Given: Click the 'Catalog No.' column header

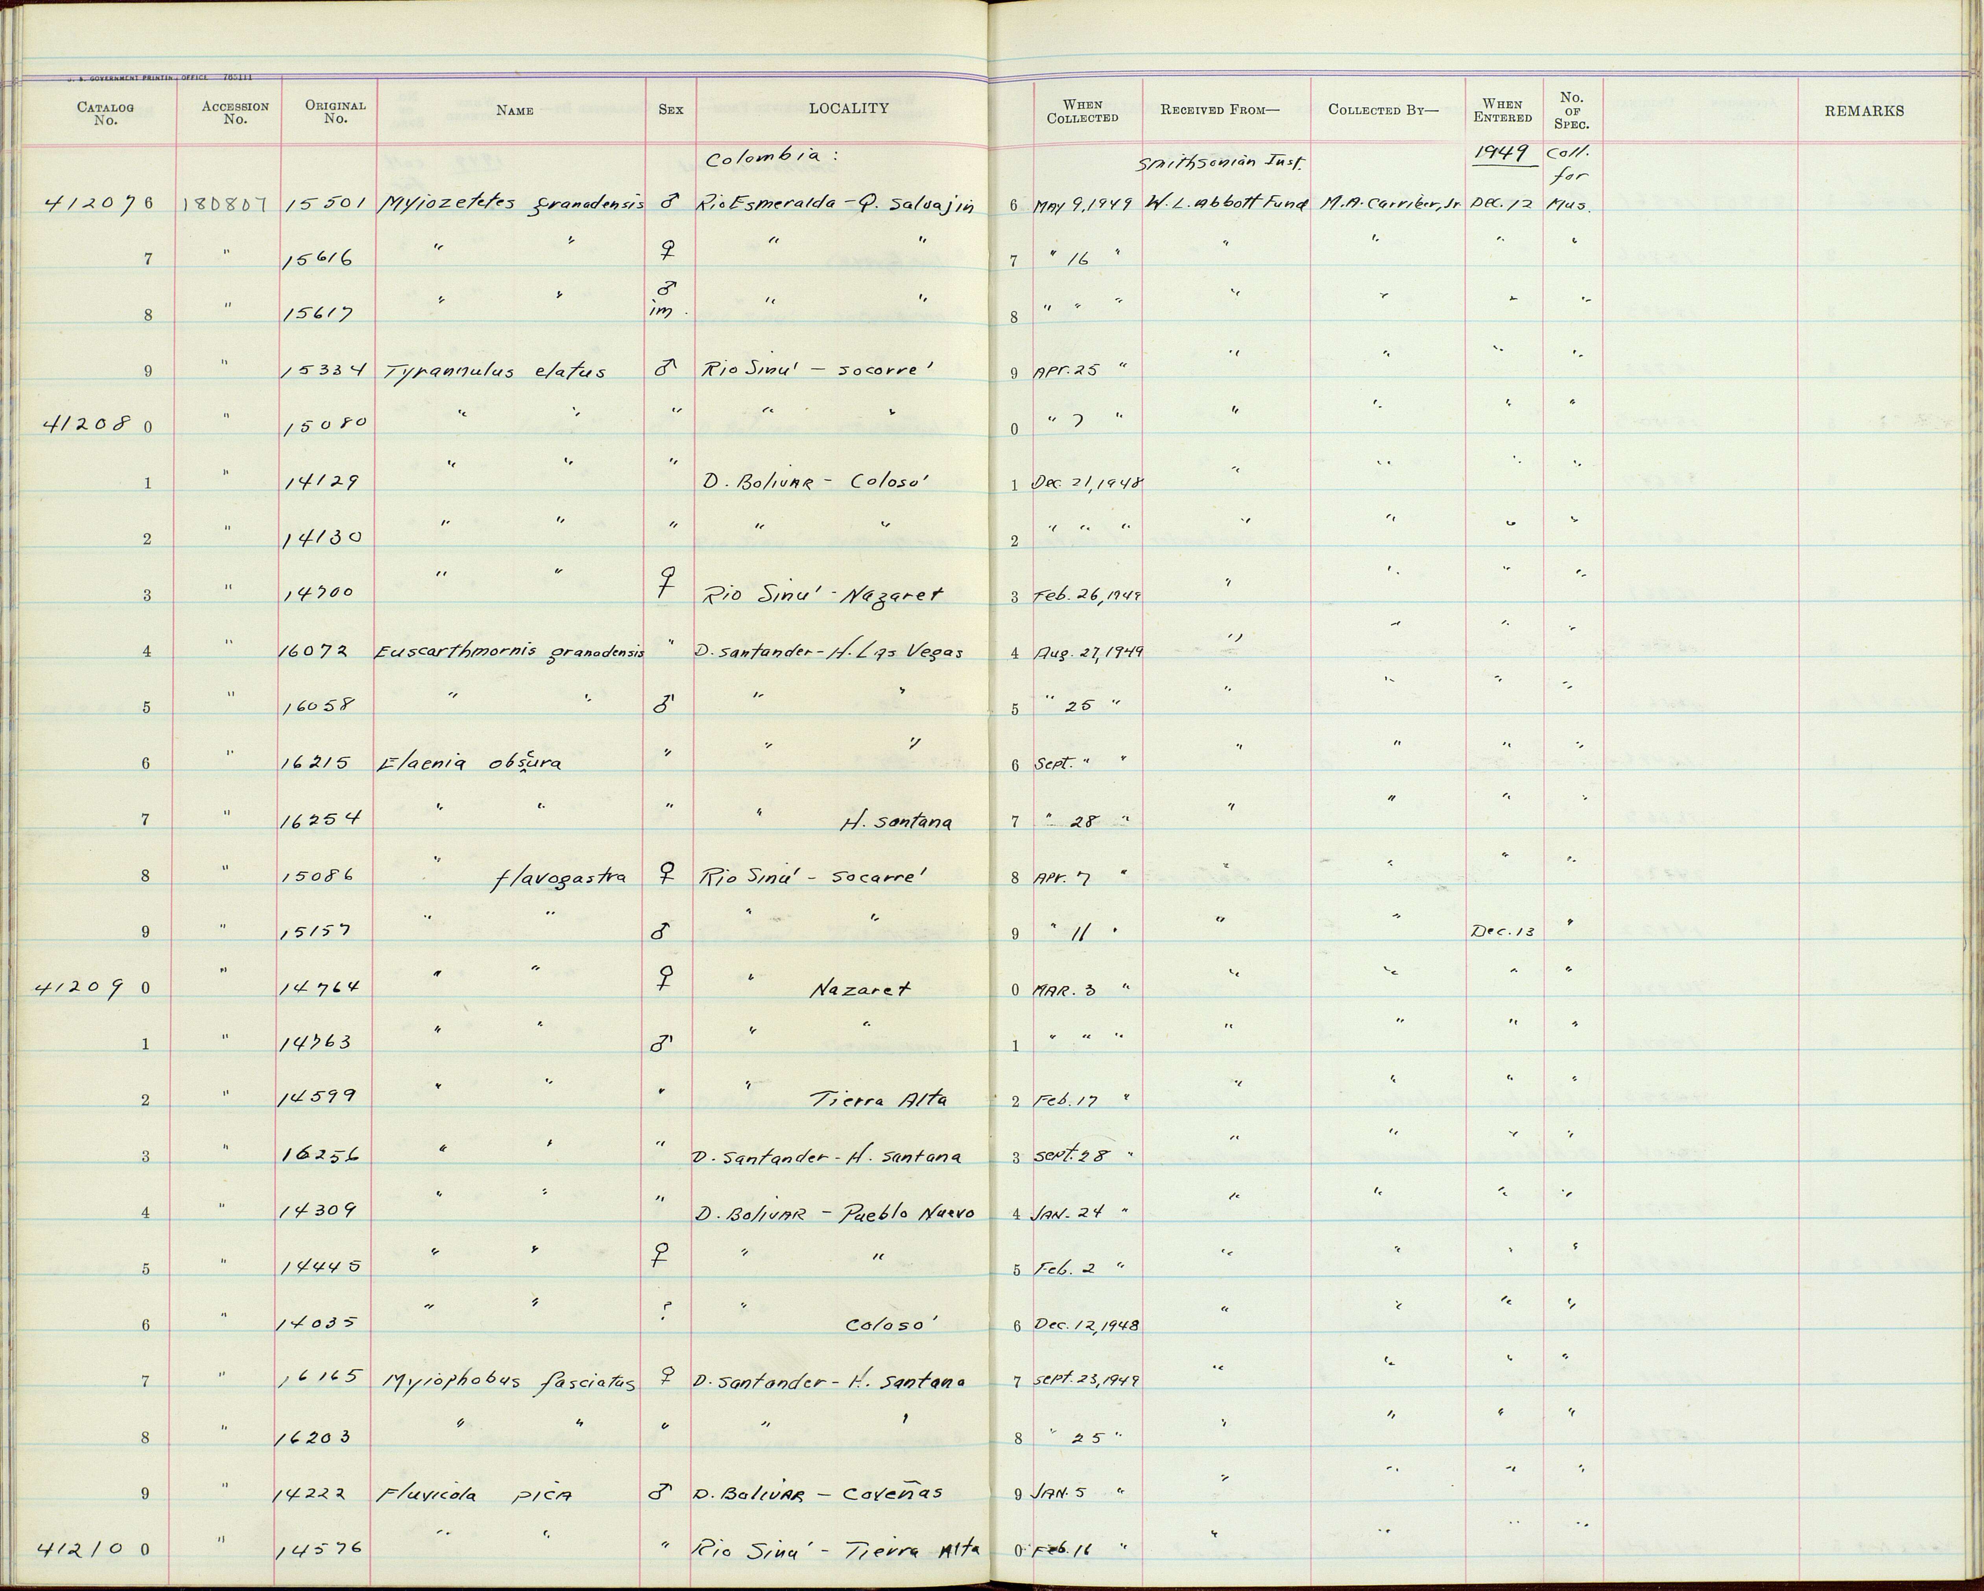Looking at the screenshot, I should click(105, 113).
